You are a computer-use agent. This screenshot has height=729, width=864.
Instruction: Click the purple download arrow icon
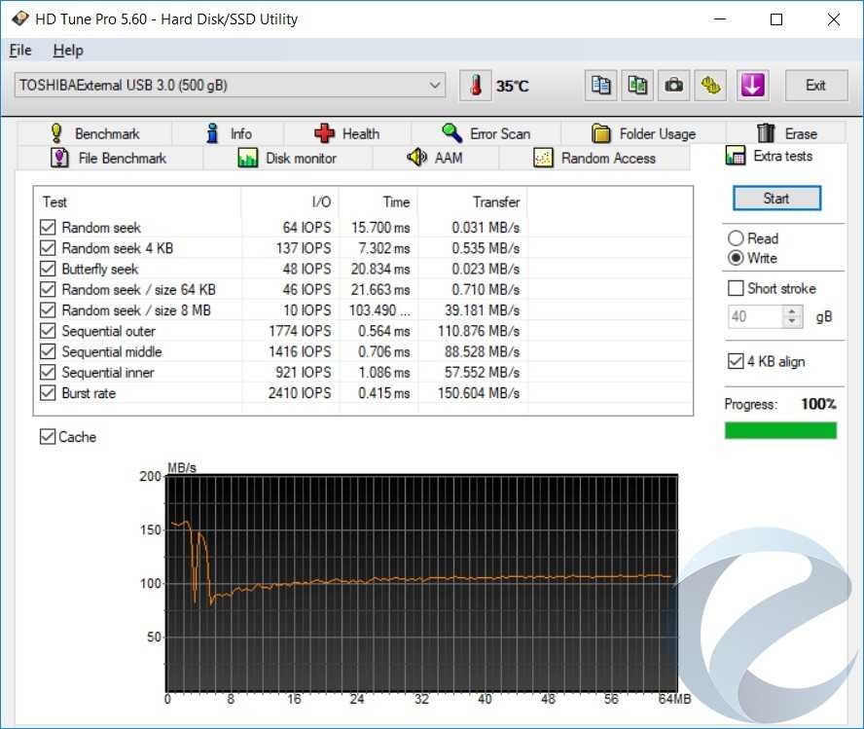pyautogui.click(x=751, y=86)
